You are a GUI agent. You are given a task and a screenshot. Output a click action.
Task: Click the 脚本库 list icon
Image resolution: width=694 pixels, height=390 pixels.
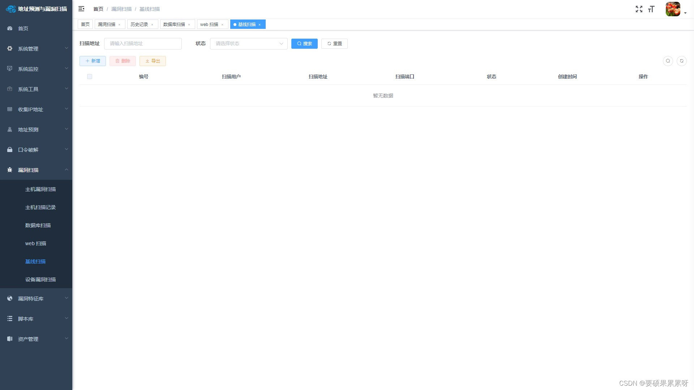pyautogui.click(x=10, y=318)
